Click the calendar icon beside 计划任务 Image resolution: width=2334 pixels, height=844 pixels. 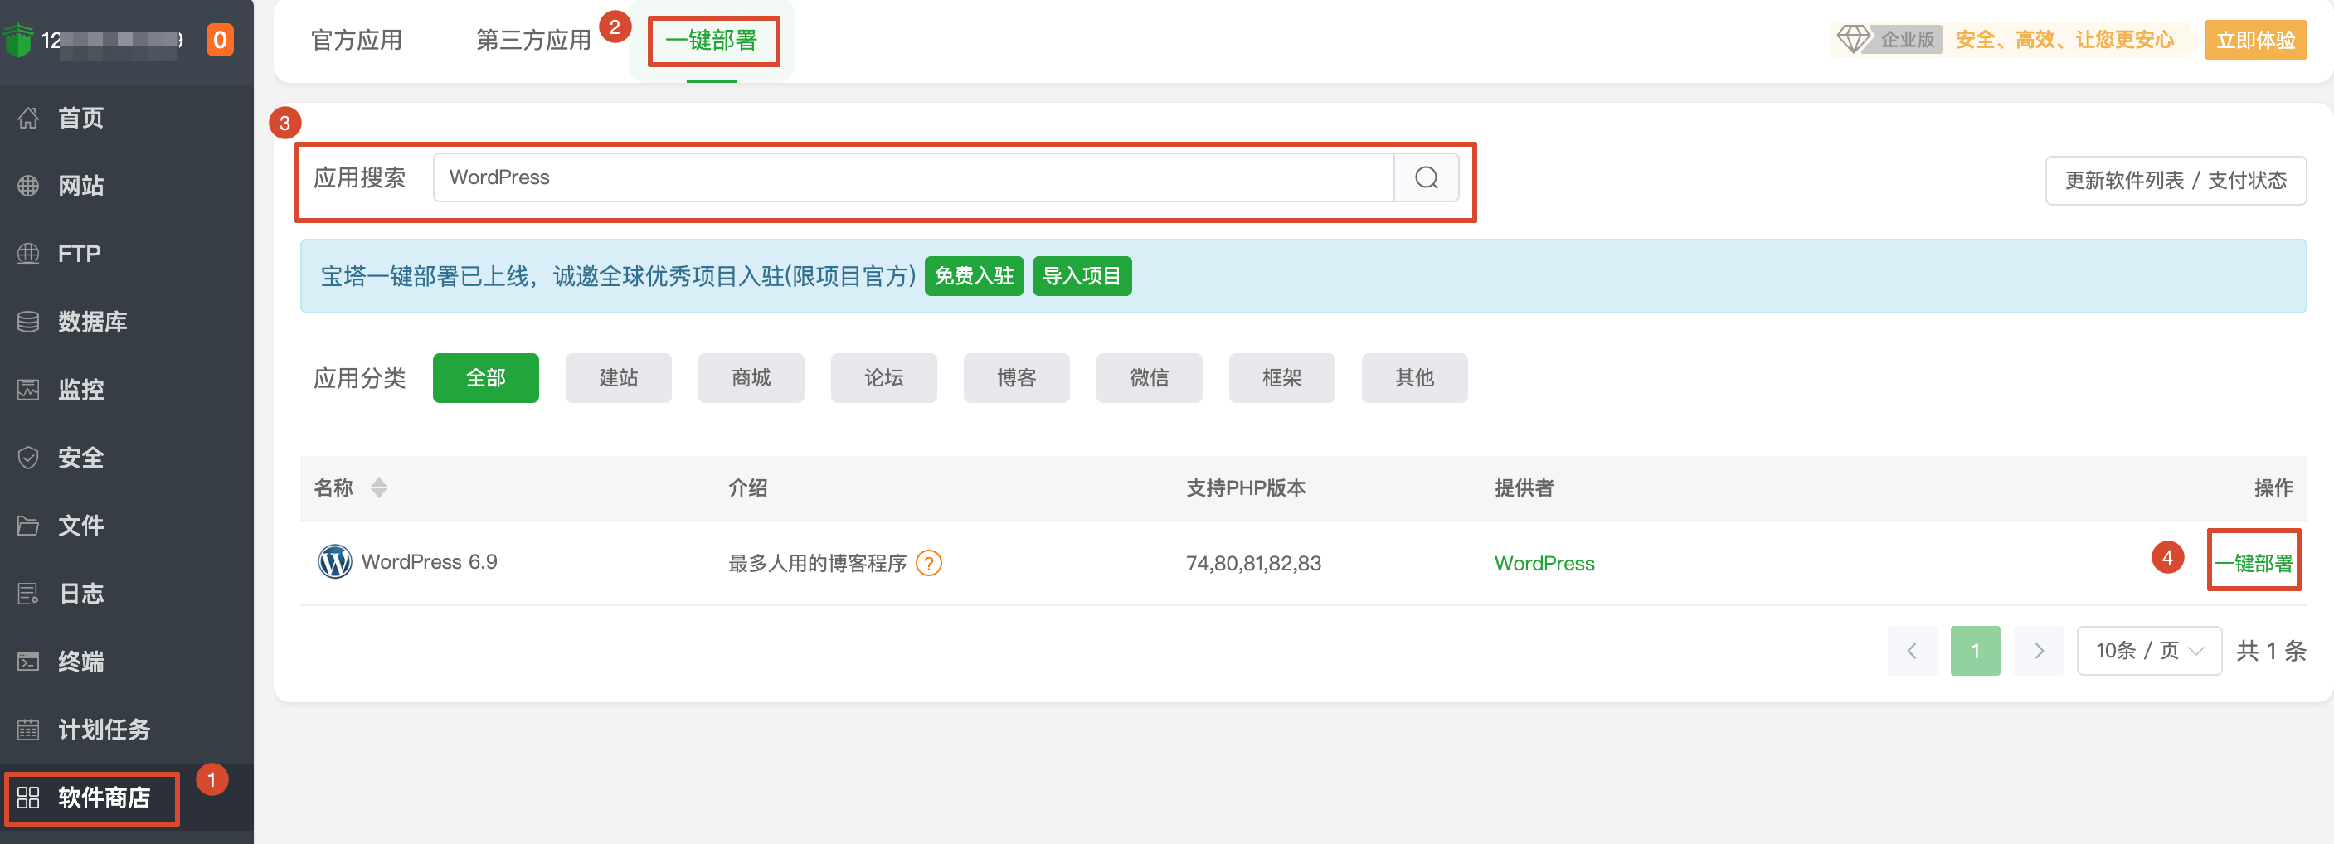28,729
